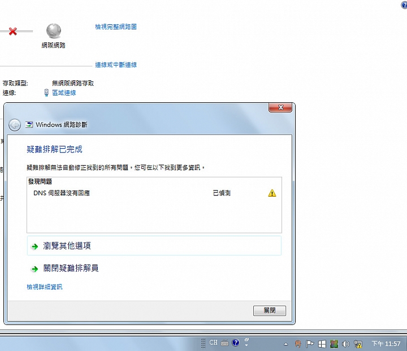Click the 無網際網路存取 access type value
This screenshot has height=351, width=407.
pos(73,83)
